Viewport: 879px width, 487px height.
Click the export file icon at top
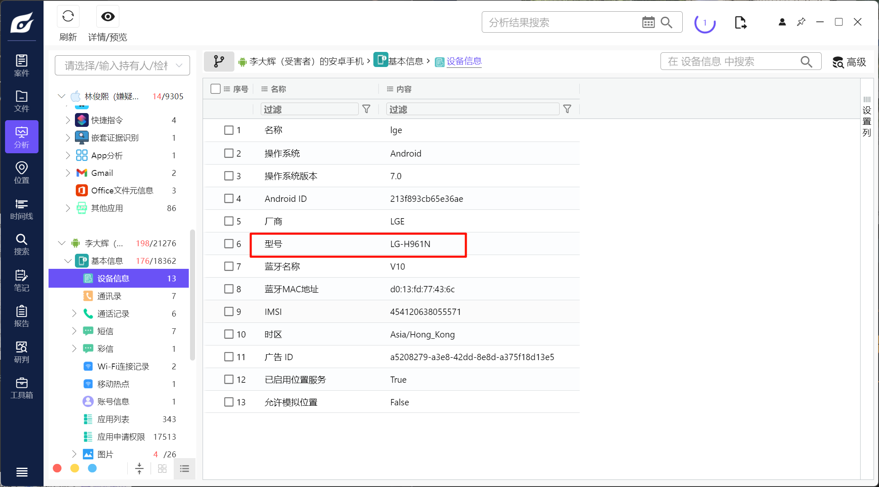(x=740, y=22)
